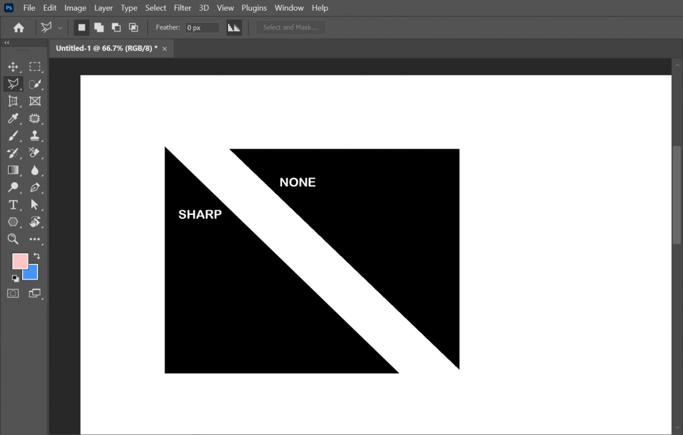Open the screen mode options

35,293
